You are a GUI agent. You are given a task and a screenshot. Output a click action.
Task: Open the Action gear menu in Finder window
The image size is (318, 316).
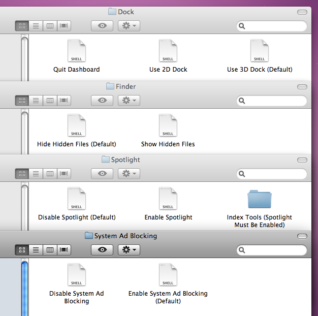pyautogui.click(x=129, y=101)
